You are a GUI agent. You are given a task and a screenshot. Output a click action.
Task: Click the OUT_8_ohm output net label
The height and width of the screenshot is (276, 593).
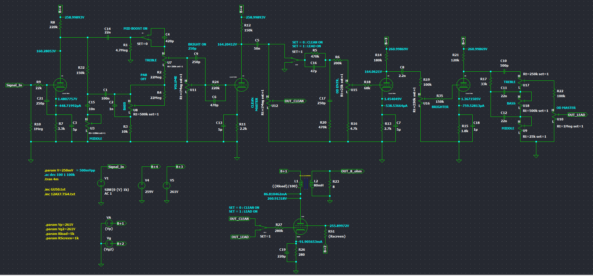pos(352,171)
